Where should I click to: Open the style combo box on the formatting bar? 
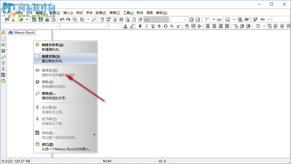tap(31, 26)
